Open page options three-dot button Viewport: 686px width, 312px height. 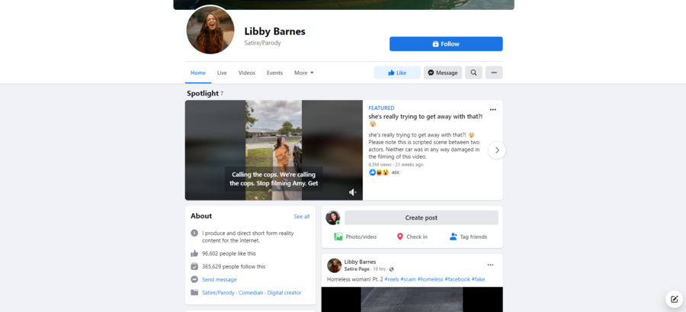[494, 72]
